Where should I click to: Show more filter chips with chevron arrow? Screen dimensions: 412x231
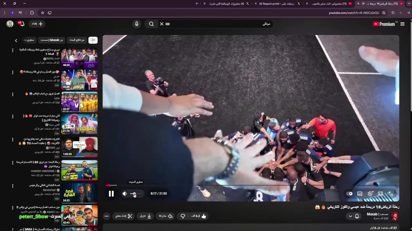[x=16, y=40]
